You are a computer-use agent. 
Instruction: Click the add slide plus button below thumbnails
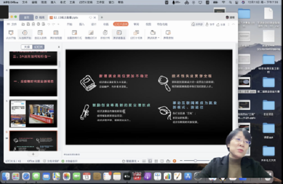tap(33, 154)
